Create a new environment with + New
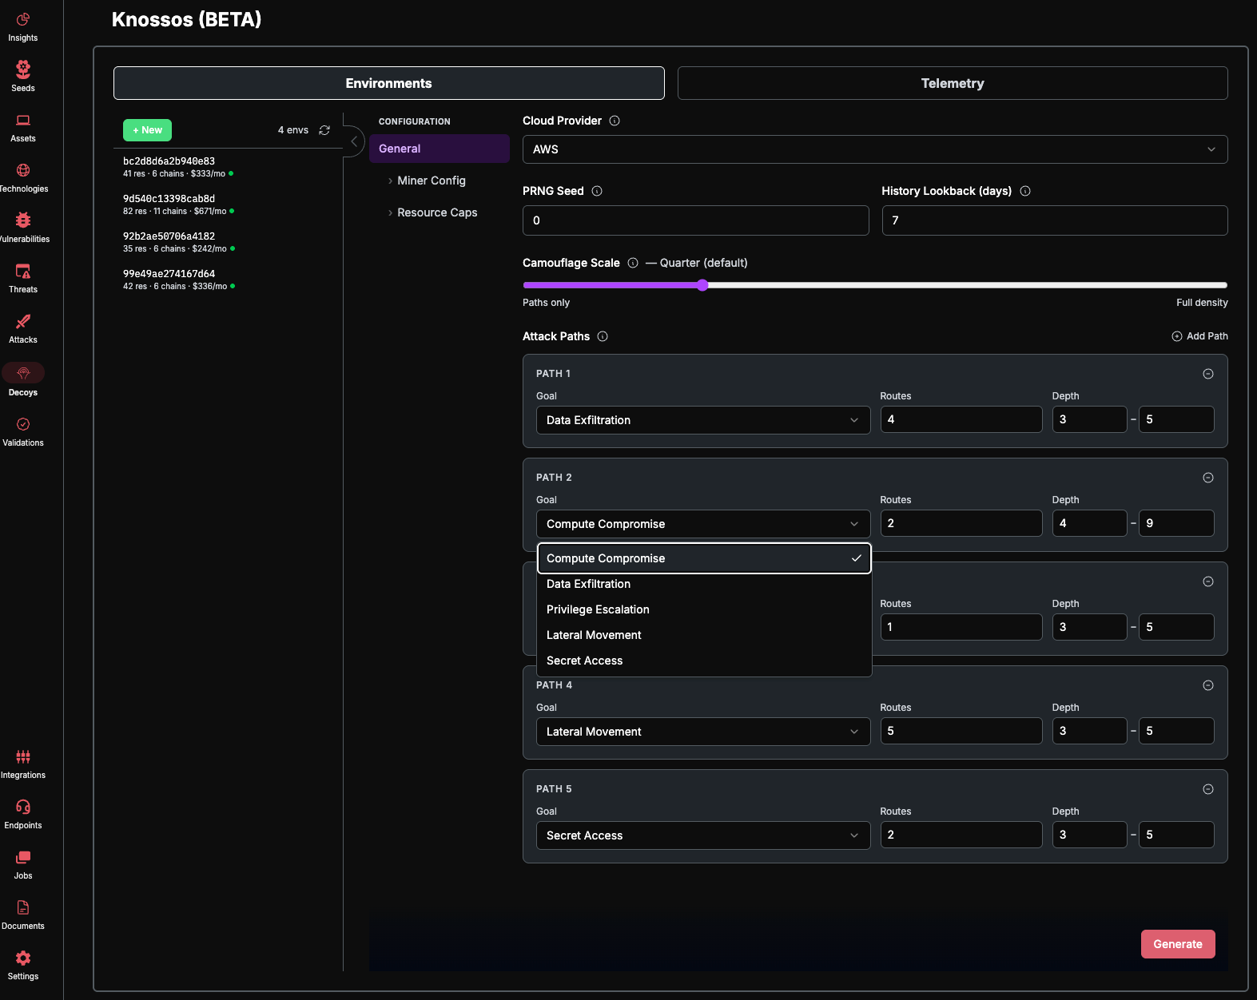 coord(147,130)
